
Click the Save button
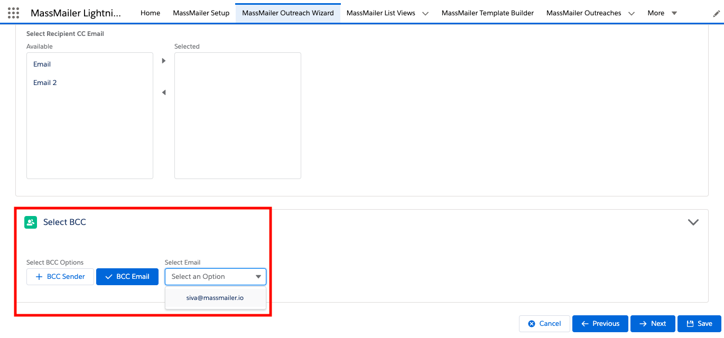pos(699,324)
